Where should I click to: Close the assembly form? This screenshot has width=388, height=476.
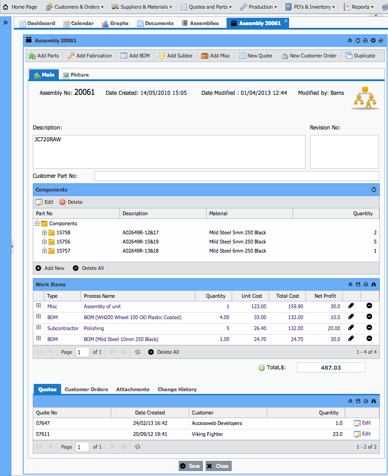click(x=218, y=466)
